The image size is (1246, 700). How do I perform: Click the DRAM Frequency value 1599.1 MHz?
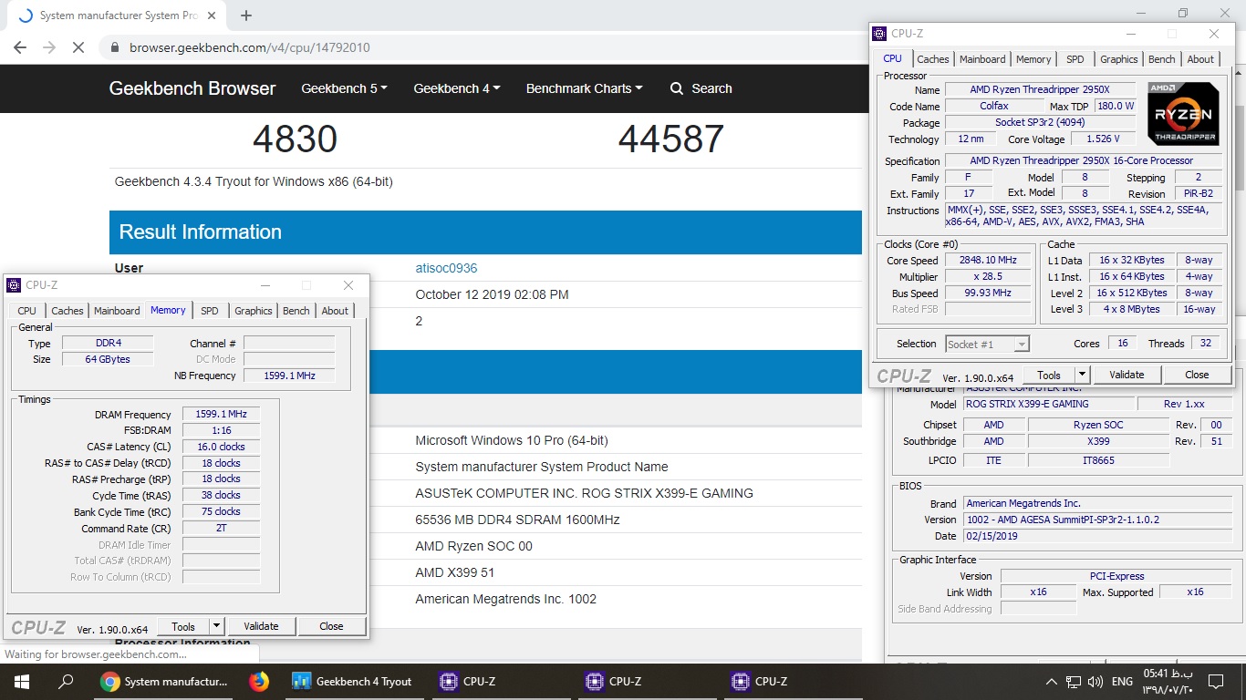(222, 414)
